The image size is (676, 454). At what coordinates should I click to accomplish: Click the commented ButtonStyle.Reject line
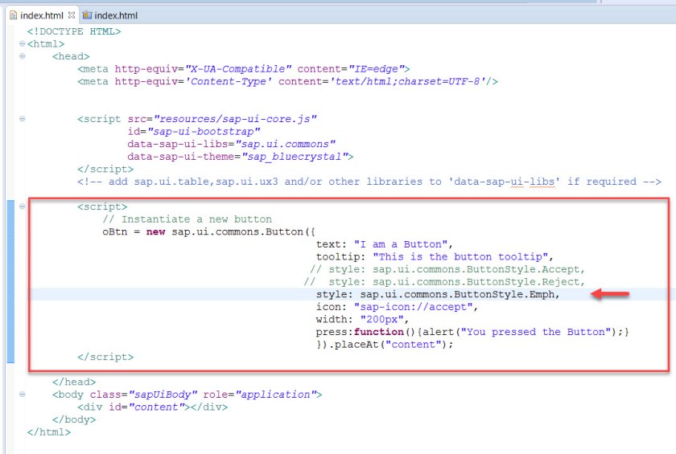click(444, 281)
